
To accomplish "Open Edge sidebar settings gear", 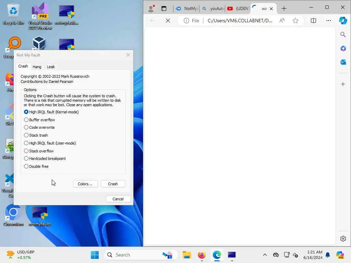I will point(343,239).
